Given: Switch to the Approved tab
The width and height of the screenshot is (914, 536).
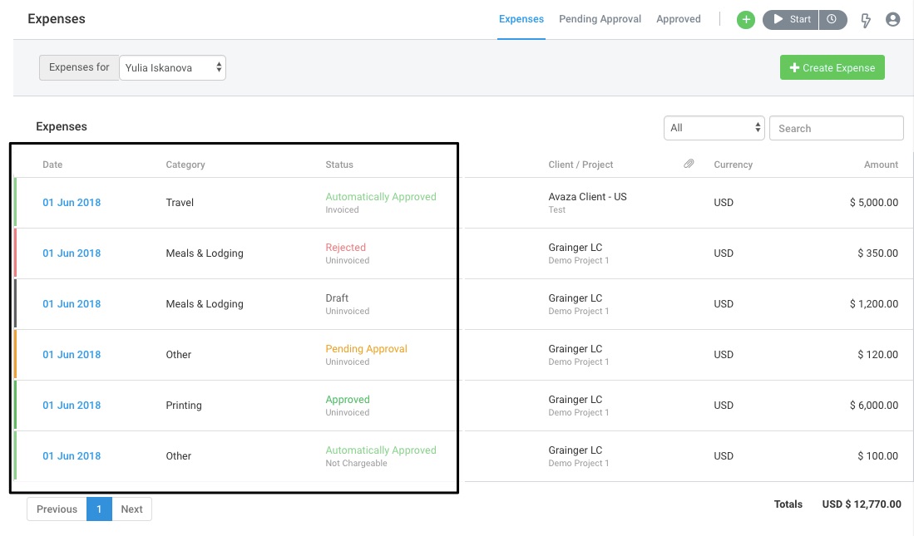Looking at the screenshot, I should pos(678,18).
